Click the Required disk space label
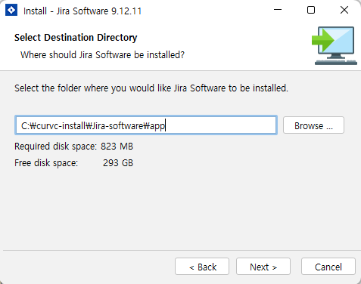Viewport: 361px width, 284px height. point(55,147)
